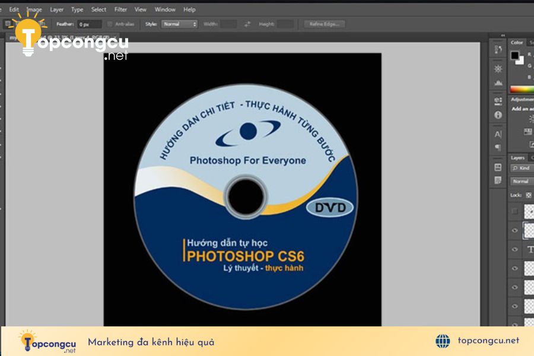
Task: Open the Image menu
Action: pyautogui.click(x=34, y=9)
